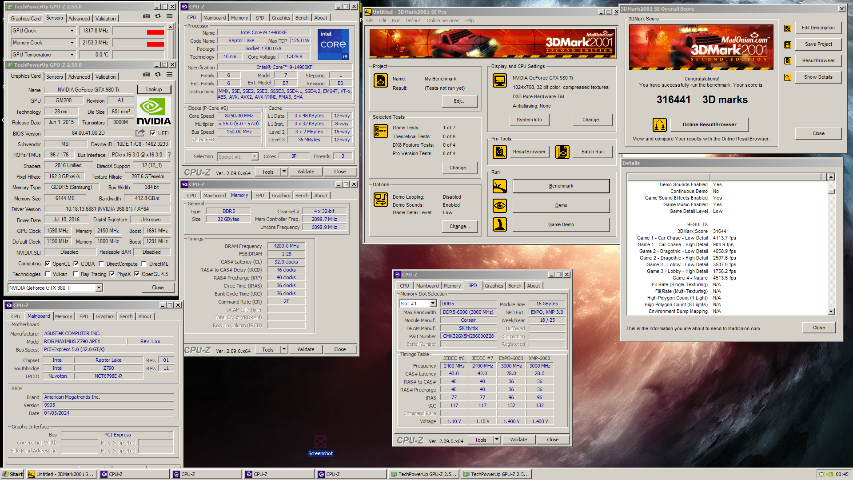Toggle the CUDA checkbox
Viewport: 853px width, 480px height.
click(x=76, y=264)
